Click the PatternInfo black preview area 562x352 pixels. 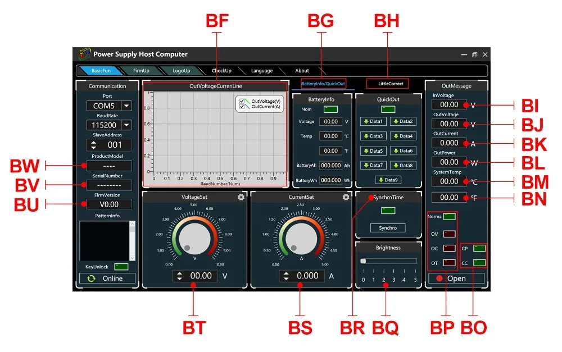[105, 241]
